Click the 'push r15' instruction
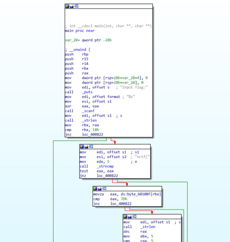This screenshot has width=230, height=242. 77,59
